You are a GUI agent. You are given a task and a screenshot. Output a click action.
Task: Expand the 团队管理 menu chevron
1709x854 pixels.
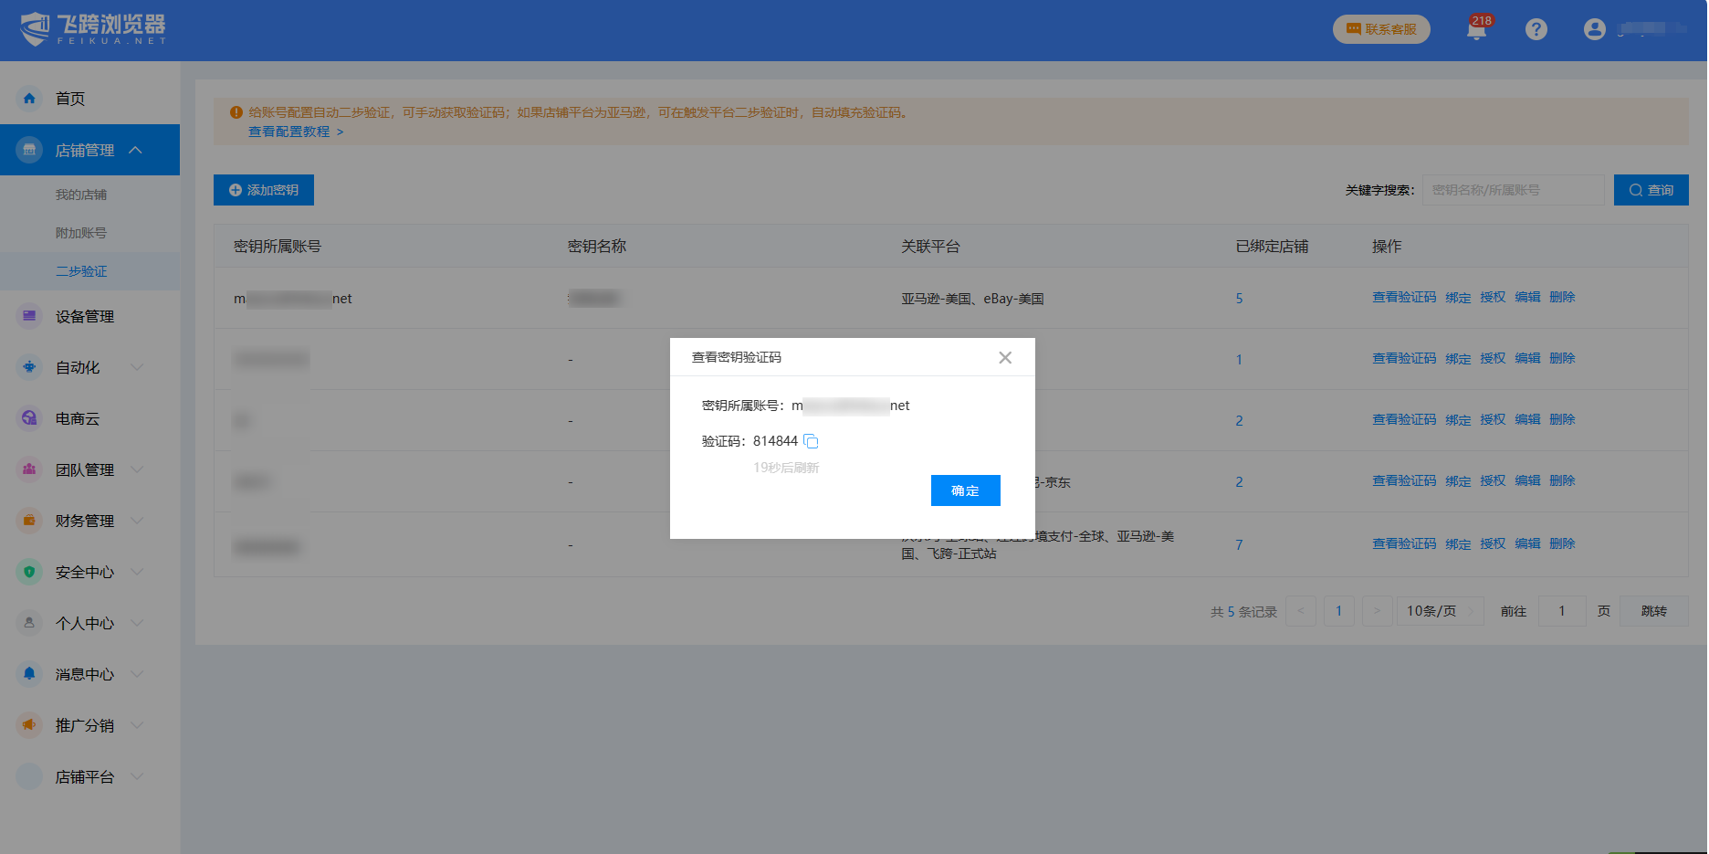(137, 469)
